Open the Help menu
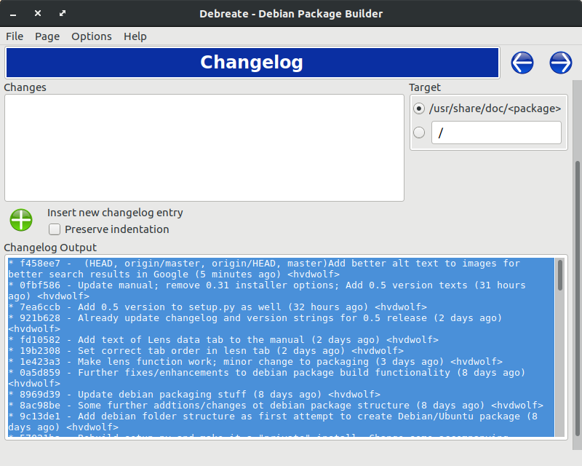The width and height of the screenshot is (582, 466). click(x=135, y=36)
